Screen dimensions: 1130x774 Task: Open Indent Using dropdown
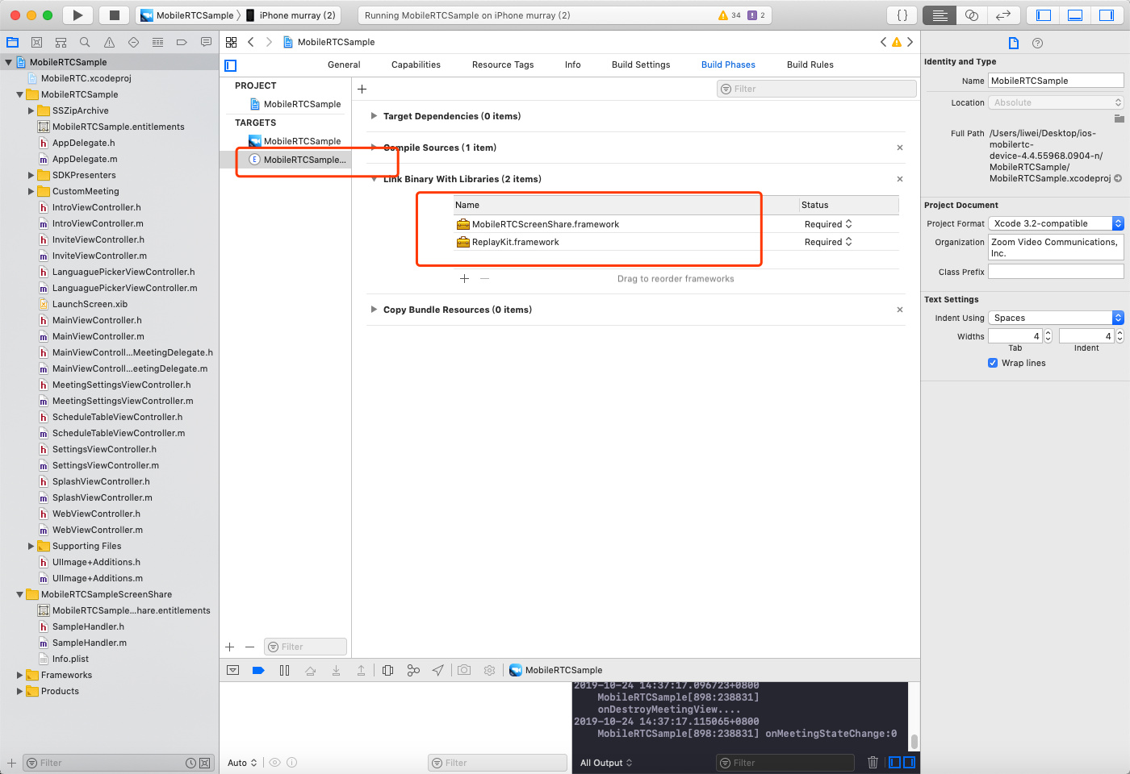click(1056, 318)
